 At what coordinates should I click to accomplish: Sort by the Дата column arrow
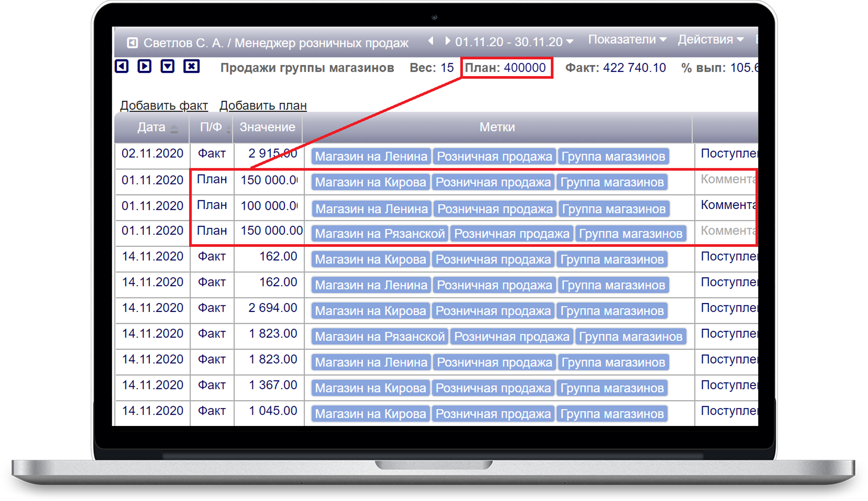pos(174,128)
